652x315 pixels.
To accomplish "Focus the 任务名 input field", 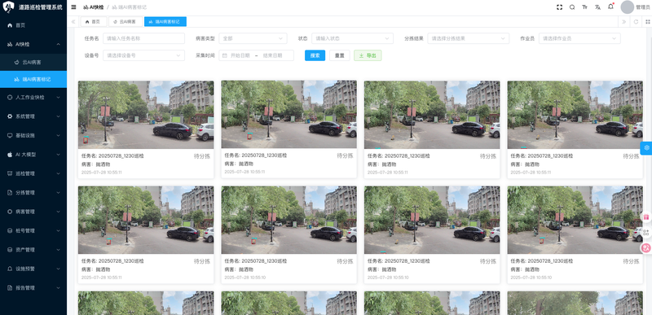I will 144,38.
